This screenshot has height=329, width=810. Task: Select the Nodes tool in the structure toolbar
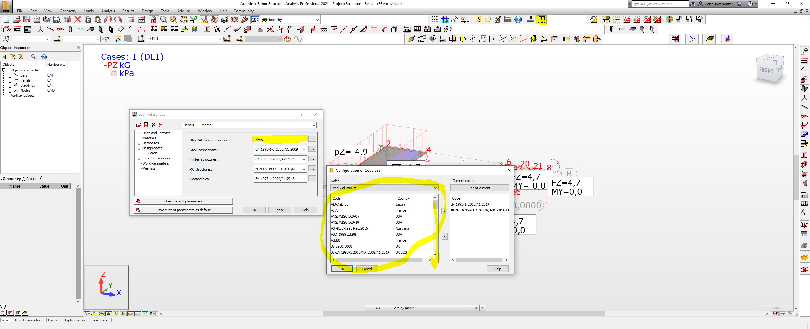tap(40, 29)
